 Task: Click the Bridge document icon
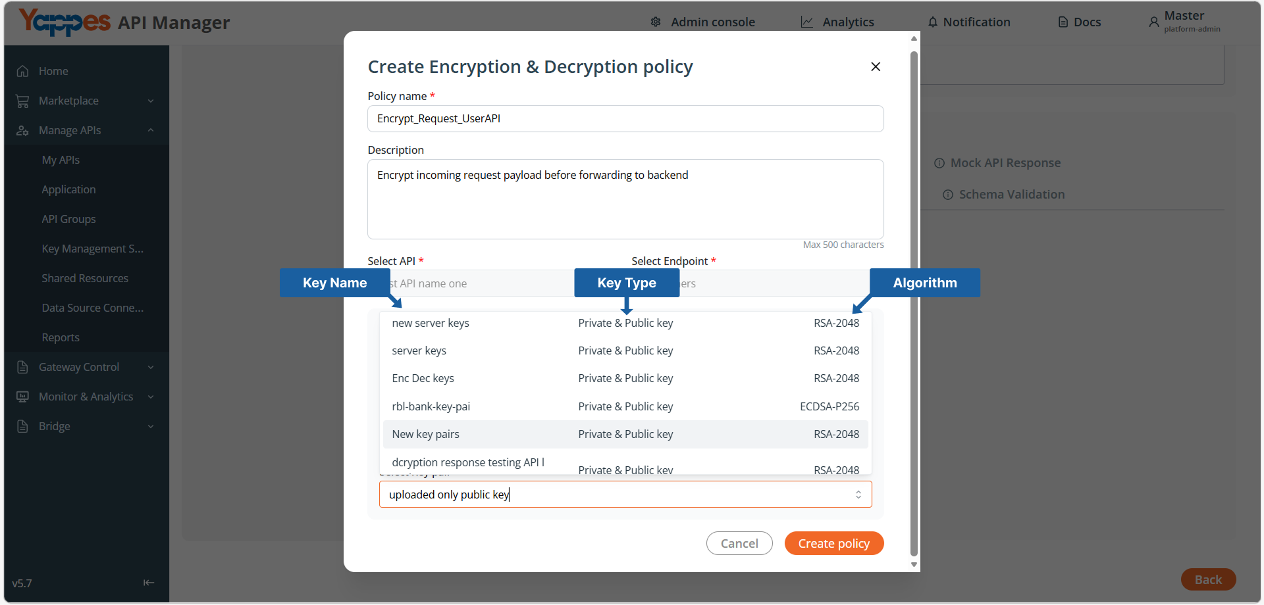pos(22,426)
